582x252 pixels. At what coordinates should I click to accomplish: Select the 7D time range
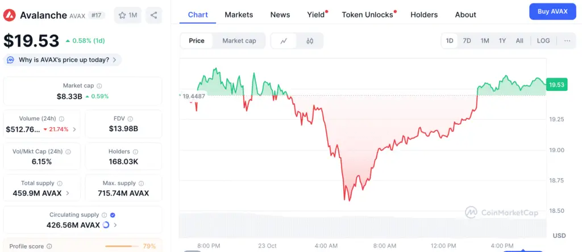tap(467, 41)
